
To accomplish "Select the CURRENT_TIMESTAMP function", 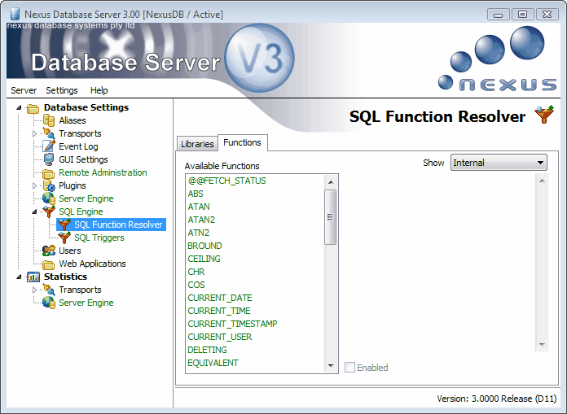I will pos(232,324).
